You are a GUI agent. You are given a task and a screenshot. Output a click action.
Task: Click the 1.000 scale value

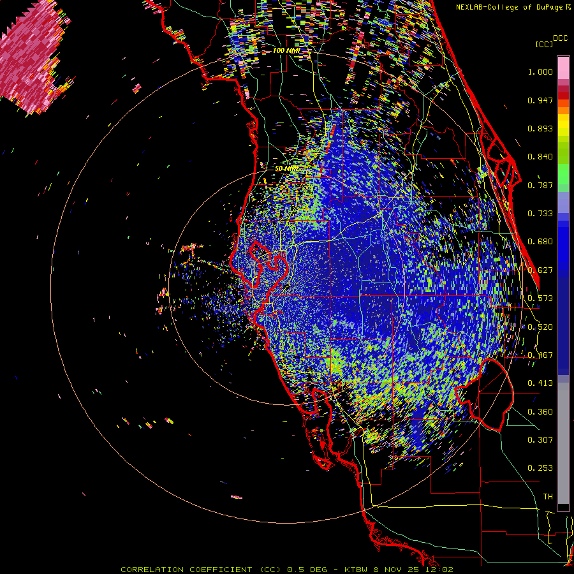[540, 71]
